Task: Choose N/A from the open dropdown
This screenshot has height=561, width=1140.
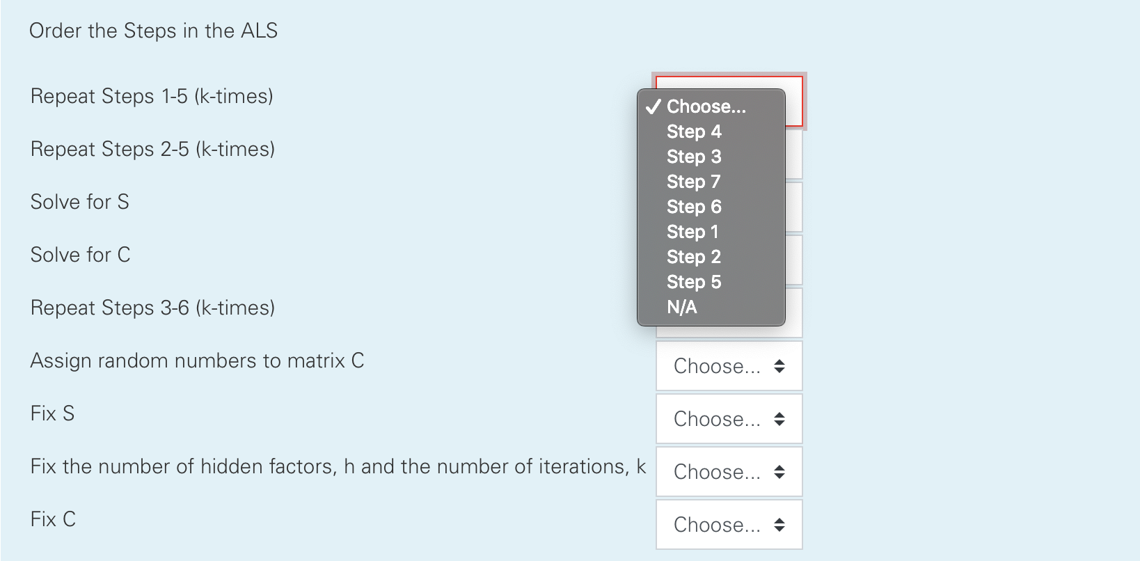Action: click(681, 306)
